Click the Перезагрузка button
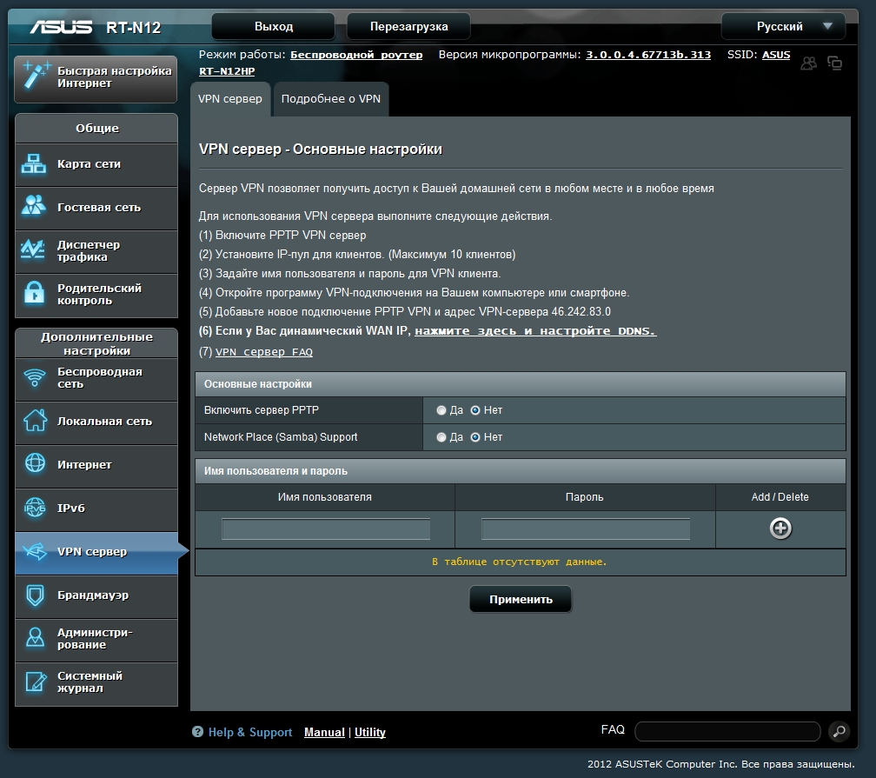Screen dimensions: 876x778 point(409,26)
